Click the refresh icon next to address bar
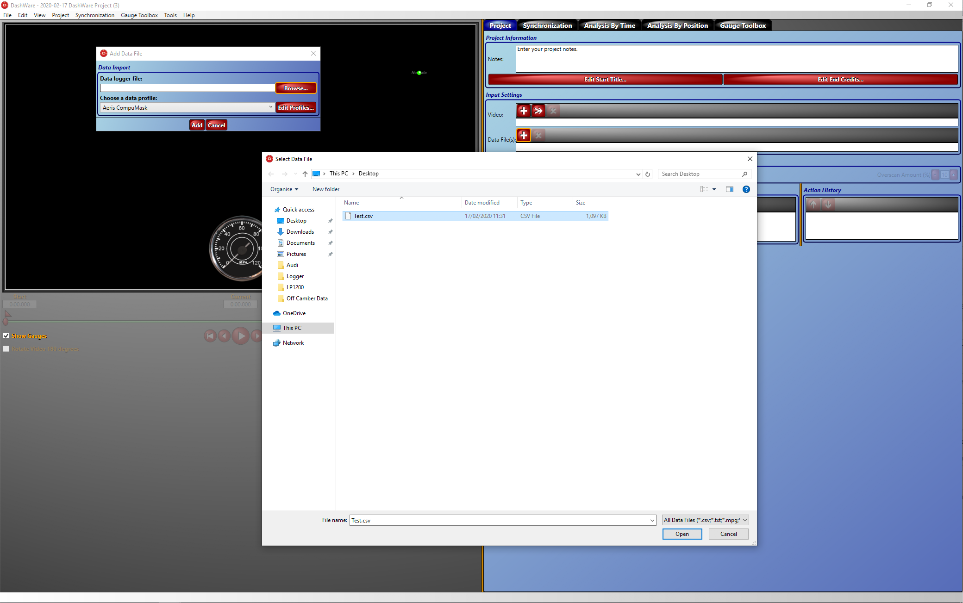The width and height of the screenshot is (963, 603). coord(648,174)
